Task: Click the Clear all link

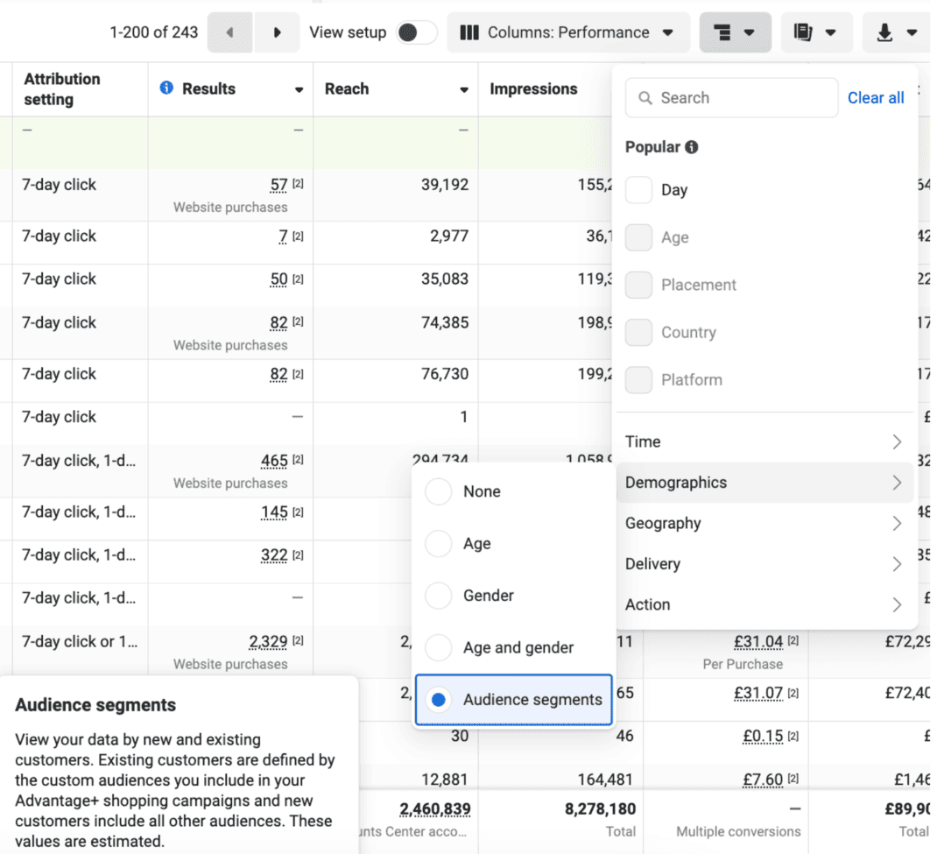Action: pos(876,98)
